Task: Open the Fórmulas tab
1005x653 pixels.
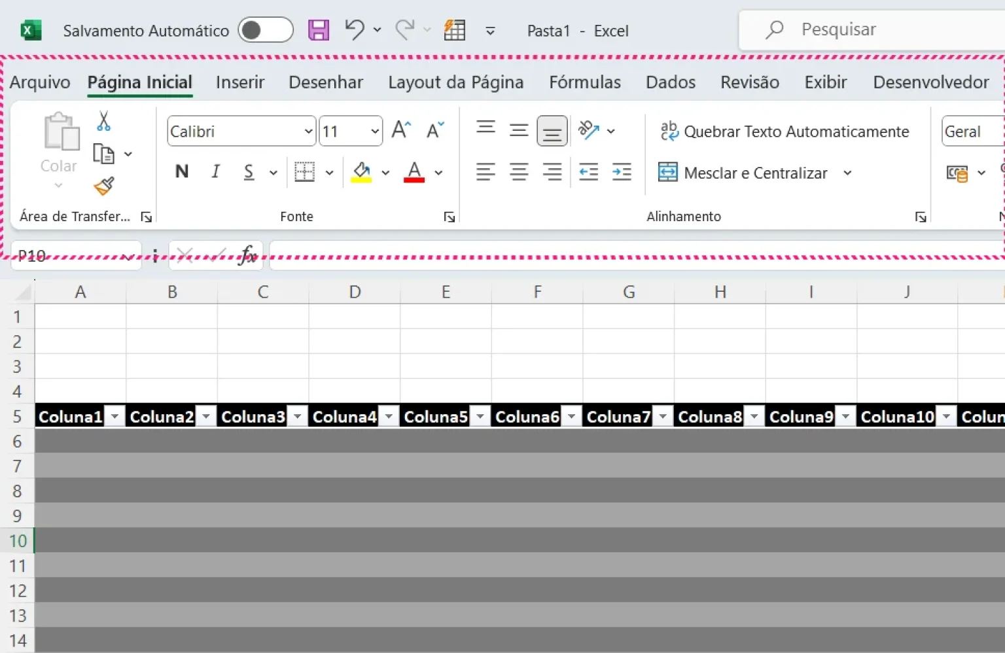Action: pyautogui.click(x=585, y=82)
